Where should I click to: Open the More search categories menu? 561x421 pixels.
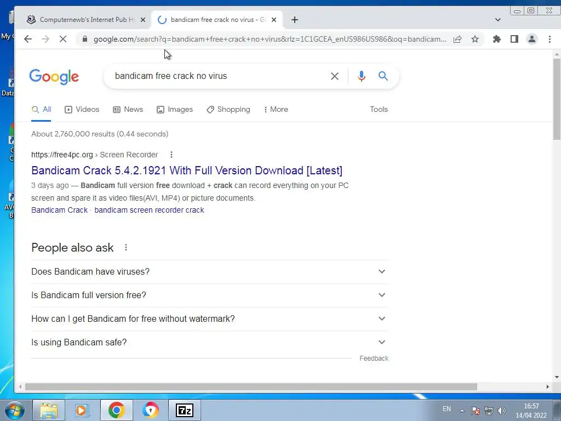pos(276,110)
